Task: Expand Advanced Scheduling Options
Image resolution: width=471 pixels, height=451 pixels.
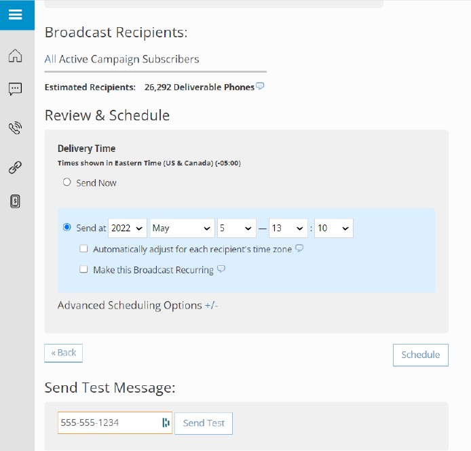Action: point(211,305)
